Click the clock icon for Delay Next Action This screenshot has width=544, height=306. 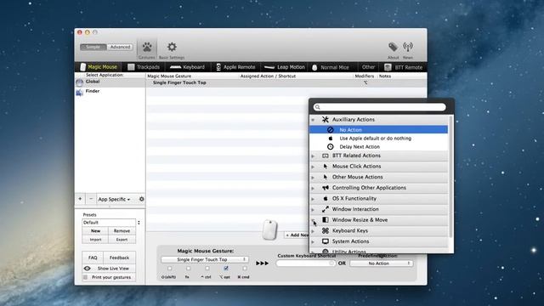pos(331,147)
